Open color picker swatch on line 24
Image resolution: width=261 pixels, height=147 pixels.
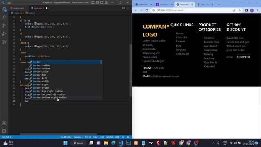pos(35,24)
